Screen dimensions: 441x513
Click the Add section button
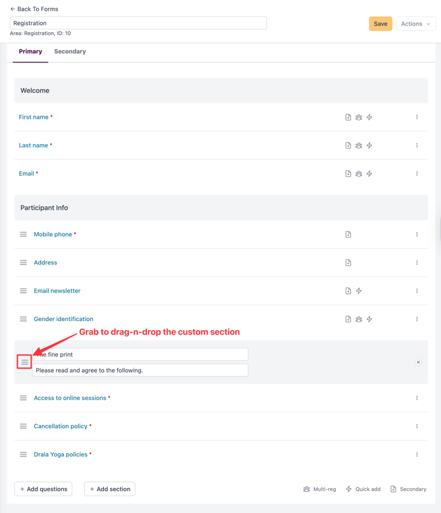click(x=109, y=489)
